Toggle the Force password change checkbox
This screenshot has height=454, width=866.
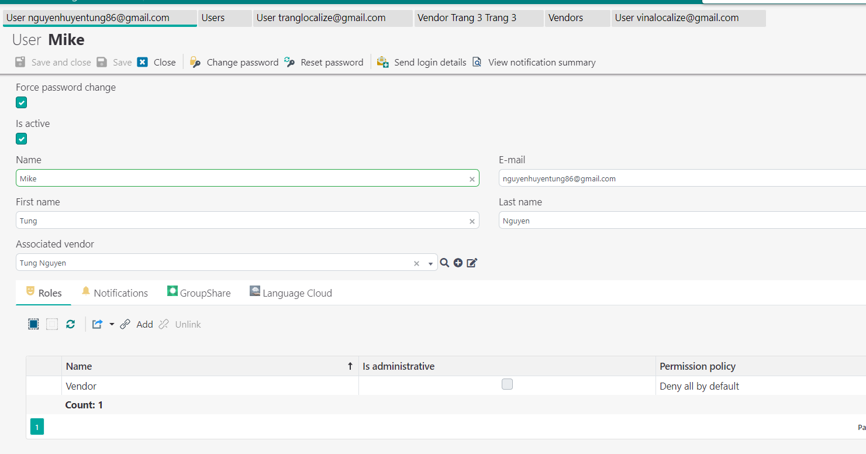pyautogui.click(x=22, y=103)
